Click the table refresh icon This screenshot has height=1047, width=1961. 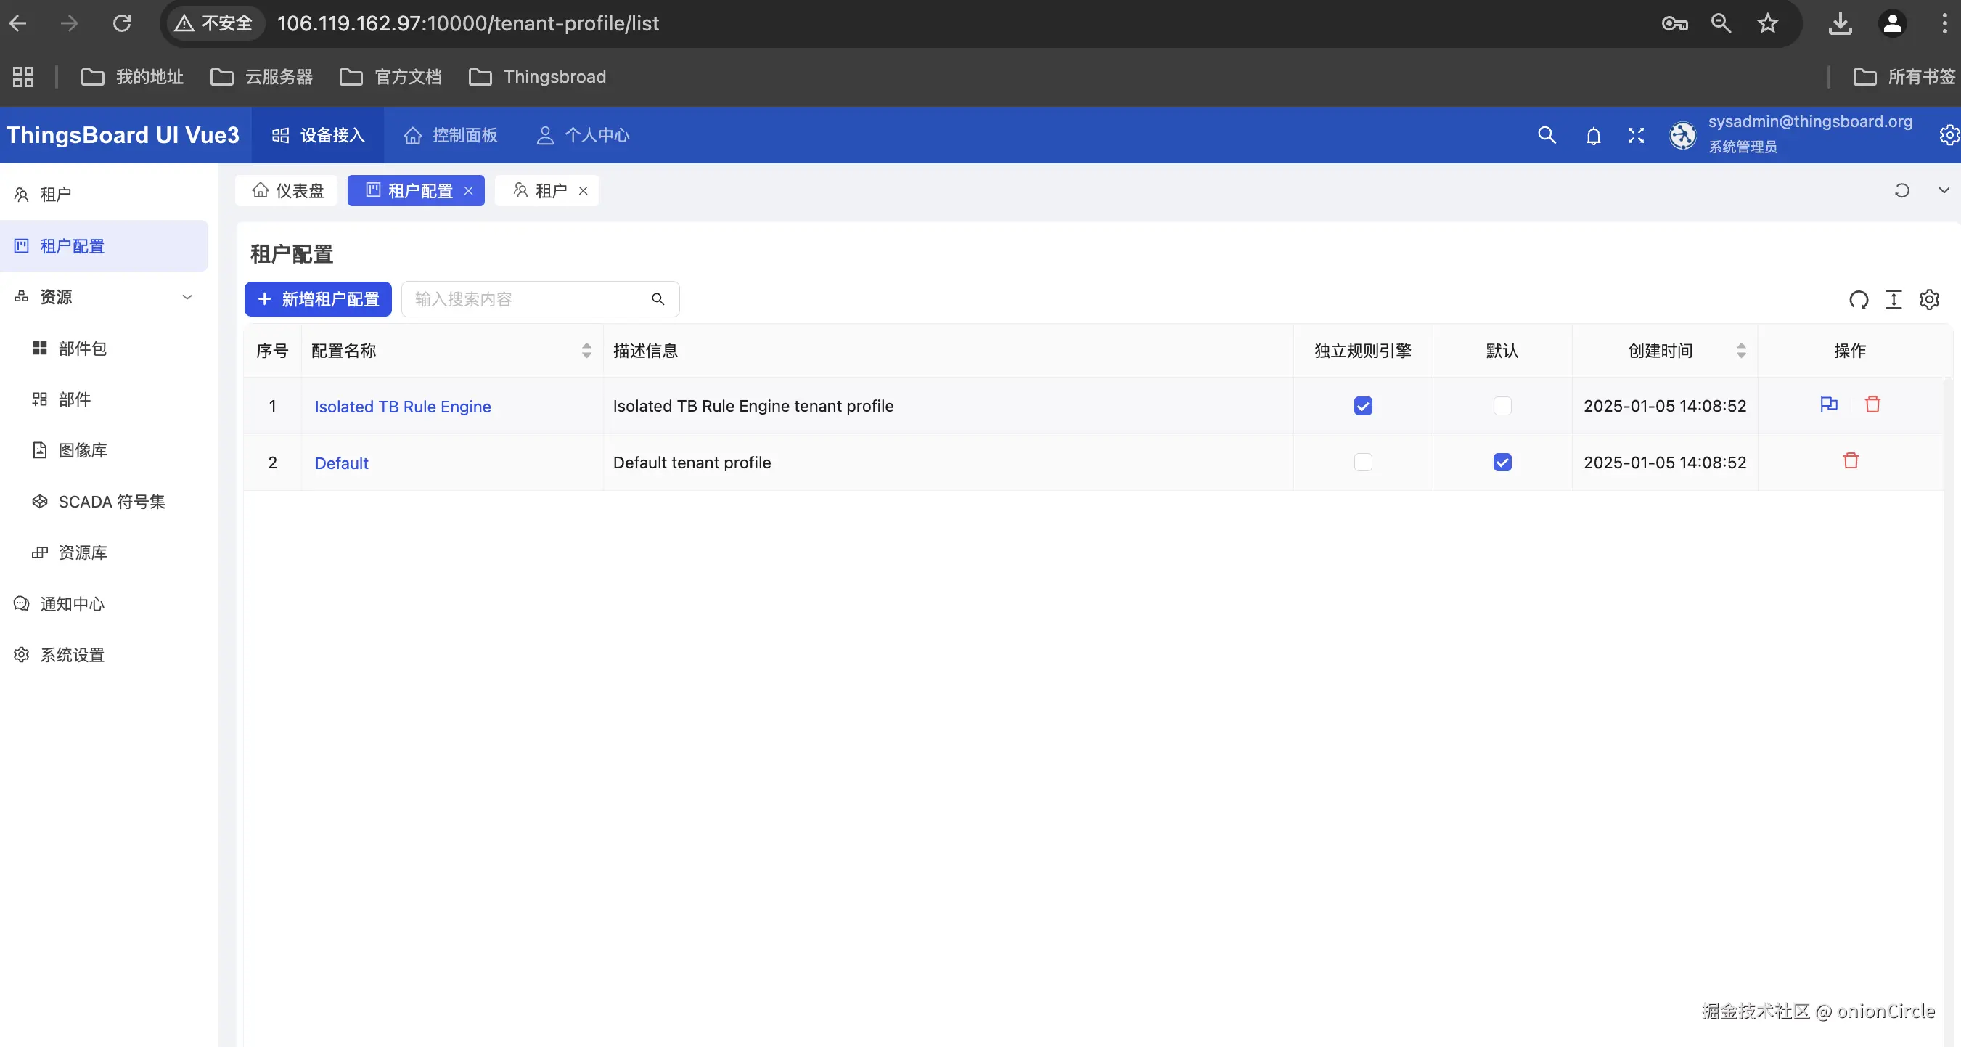tap(1858, 300)
